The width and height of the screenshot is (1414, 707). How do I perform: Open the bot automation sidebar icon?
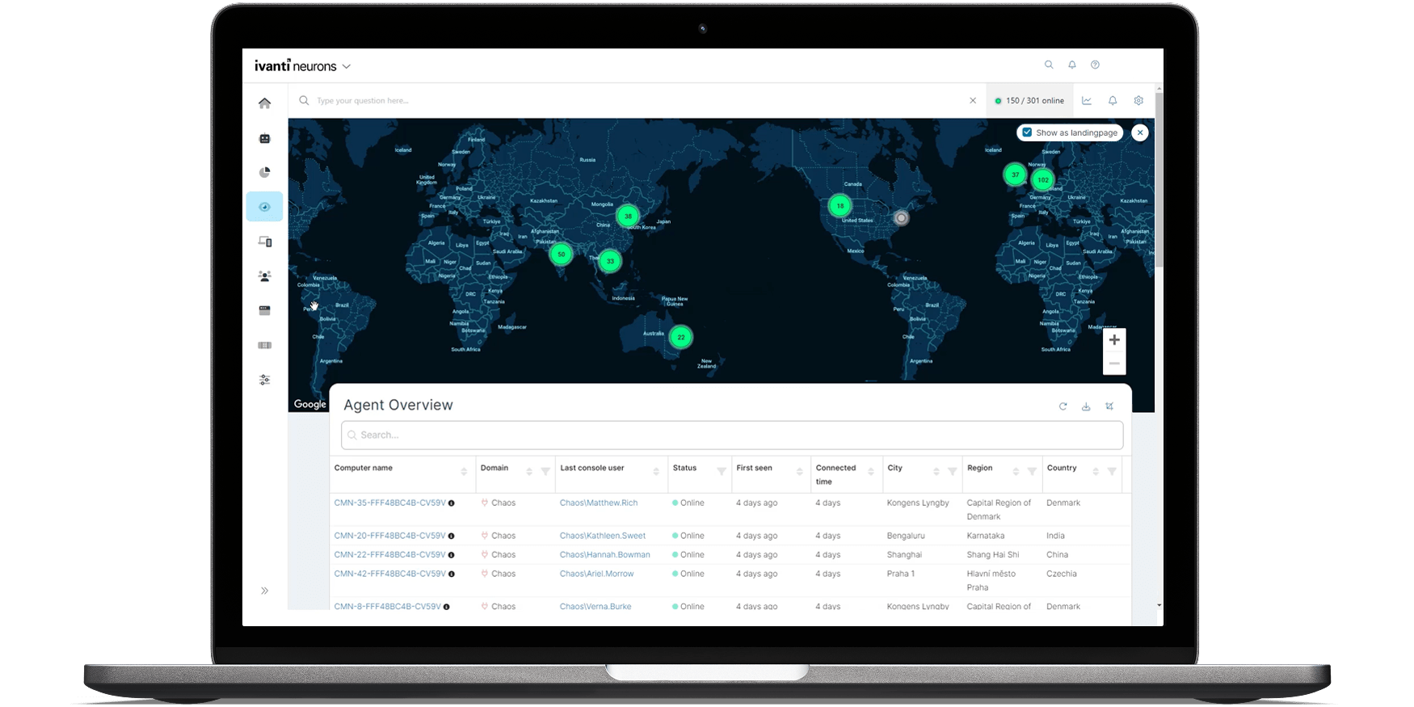(264, 138)
